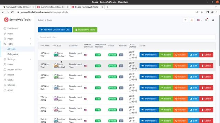Reload the page with browser refresh icon
The image size is (220, 123).
(12, 12)
